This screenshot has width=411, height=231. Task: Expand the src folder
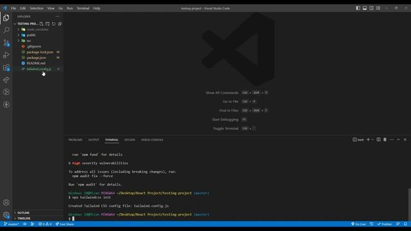point(37,40)
